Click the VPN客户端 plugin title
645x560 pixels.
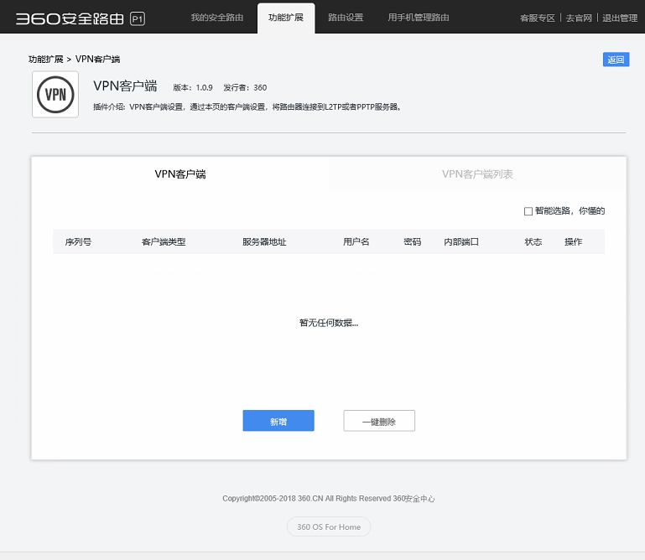point(125,86)
